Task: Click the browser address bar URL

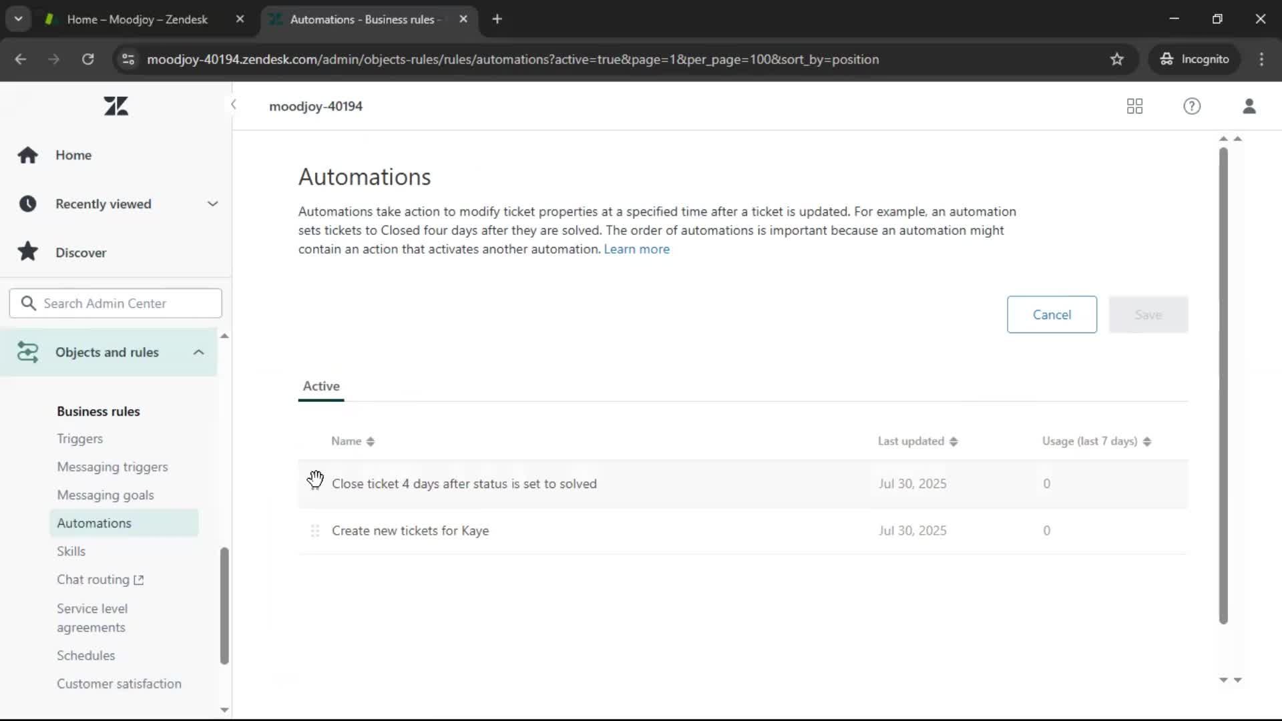Action: pyautogui.click(x=513, y=59)
